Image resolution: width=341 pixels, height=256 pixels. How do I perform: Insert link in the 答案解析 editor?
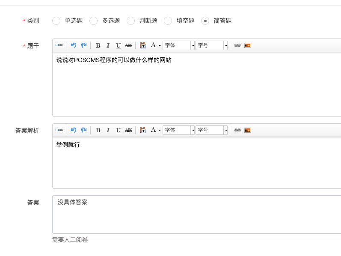(237, 130)
